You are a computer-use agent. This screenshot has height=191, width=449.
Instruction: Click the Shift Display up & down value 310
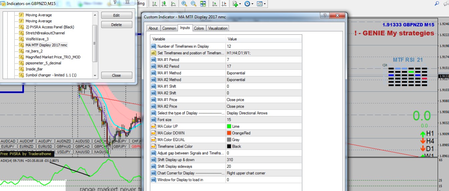264,160
